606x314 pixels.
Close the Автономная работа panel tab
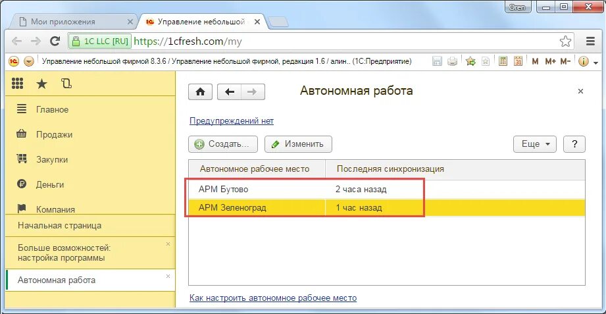click(168, 276)
